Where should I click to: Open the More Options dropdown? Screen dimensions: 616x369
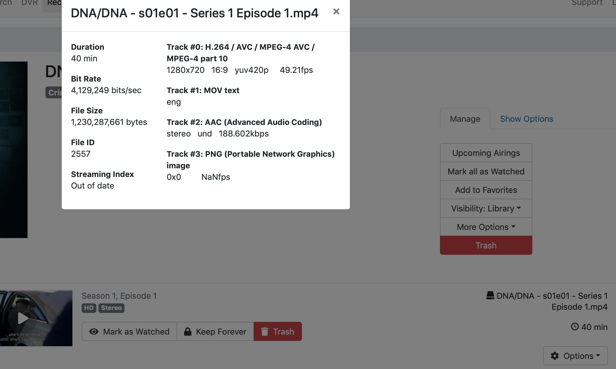click(x=486, y=227)
